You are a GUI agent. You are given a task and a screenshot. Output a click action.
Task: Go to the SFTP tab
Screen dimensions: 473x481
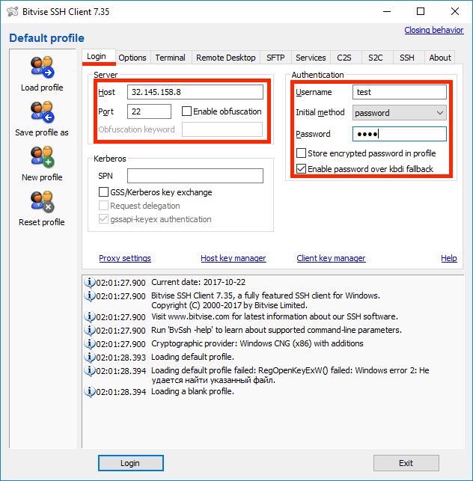(275, 58)
